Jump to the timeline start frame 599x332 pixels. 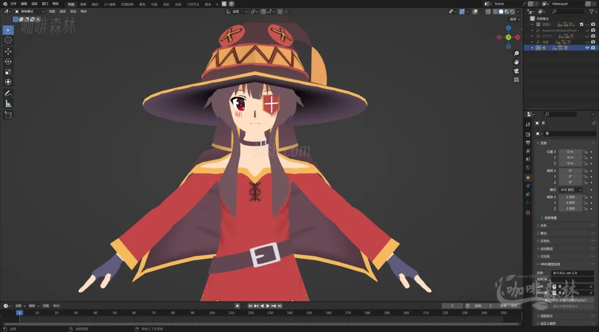[x=250, y=306]
